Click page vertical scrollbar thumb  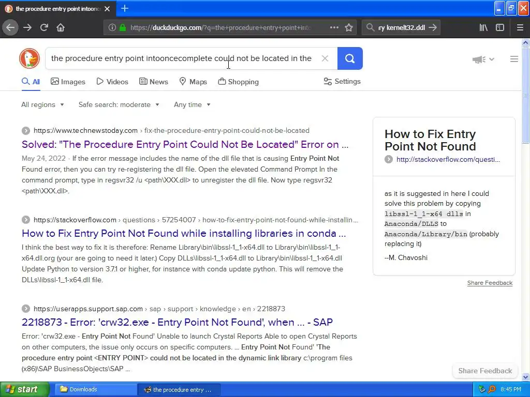pyautogui.click(x=525, y=95)
